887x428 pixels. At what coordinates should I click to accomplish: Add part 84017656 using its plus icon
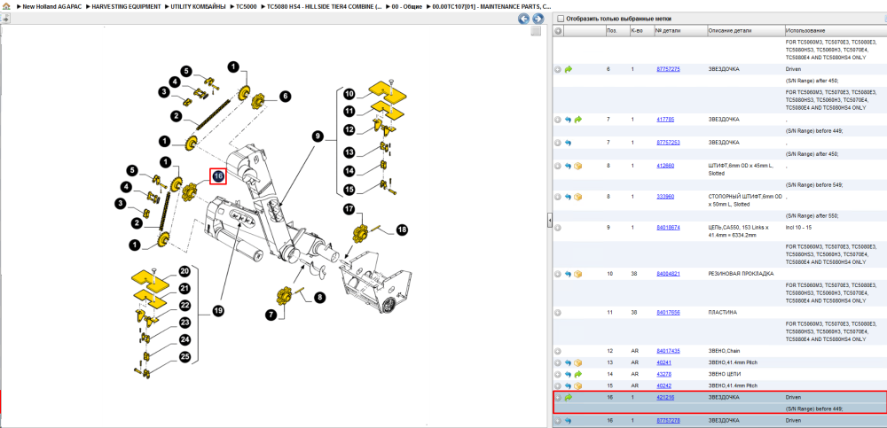[x=558, y=313]
